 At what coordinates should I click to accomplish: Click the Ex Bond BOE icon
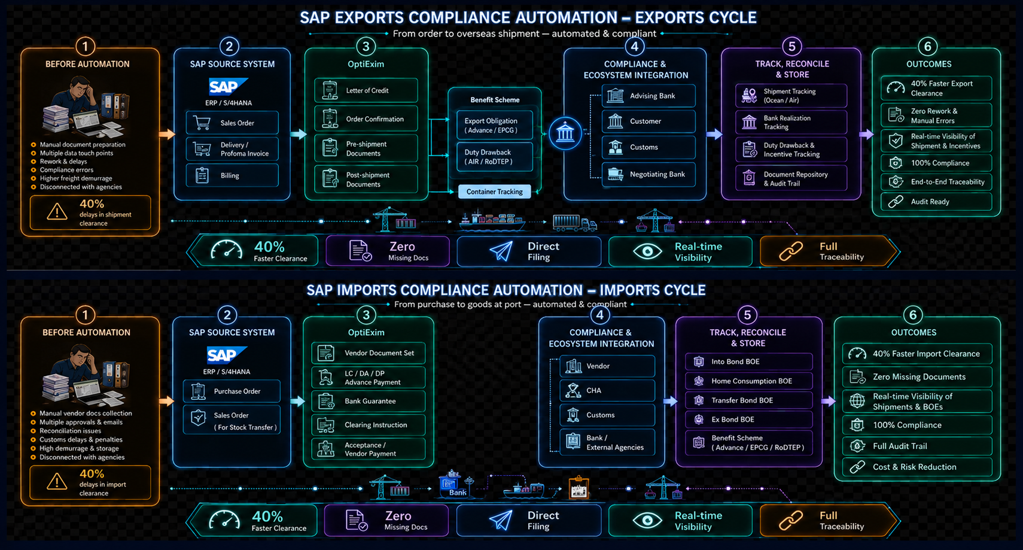699,420
